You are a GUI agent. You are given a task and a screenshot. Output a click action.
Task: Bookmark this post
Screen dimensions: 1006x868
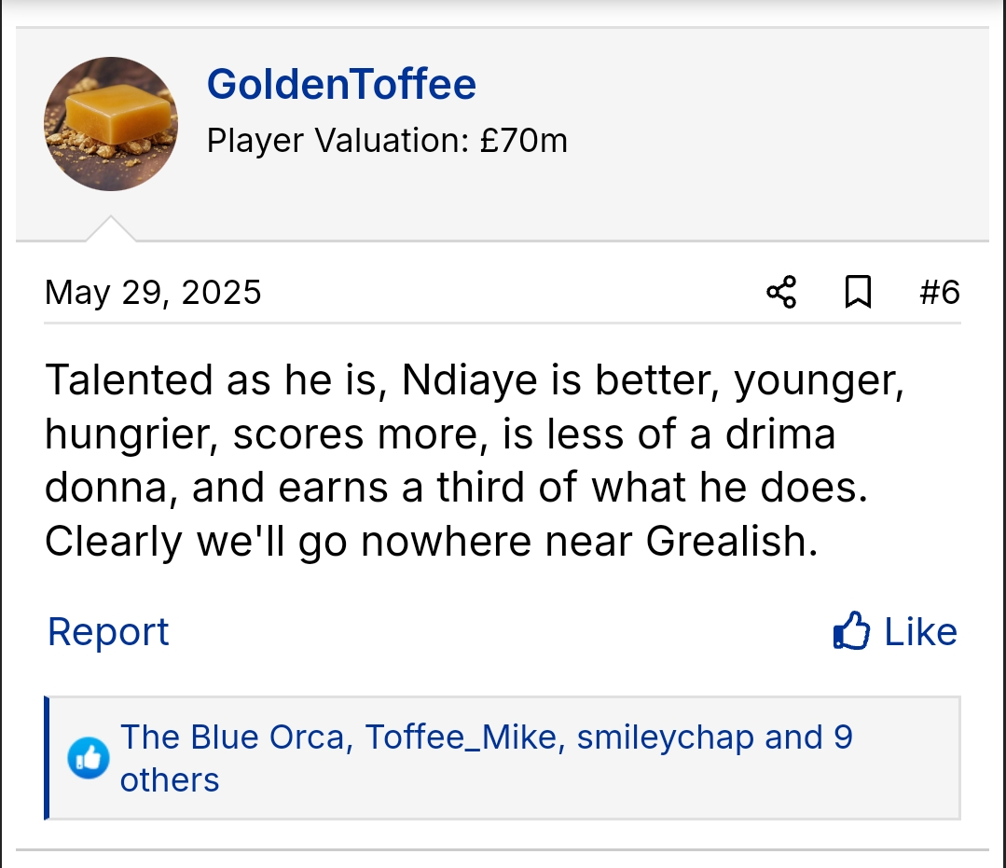click(x=858, y=293)
